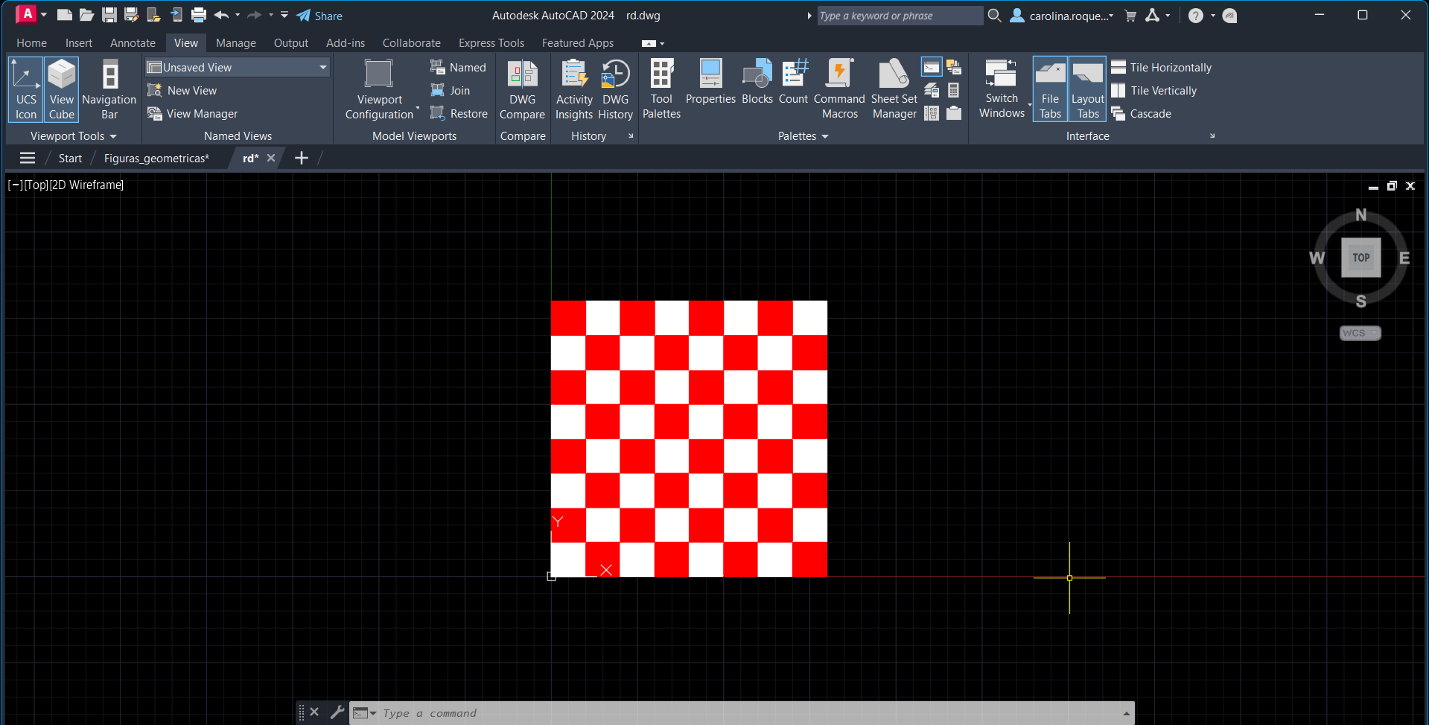Switch to the Annotate ribbon tab

(133, 43)
